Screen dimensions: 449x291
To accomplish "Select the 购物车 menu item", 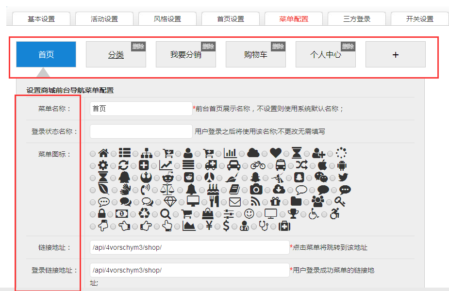I will point(255,55).
